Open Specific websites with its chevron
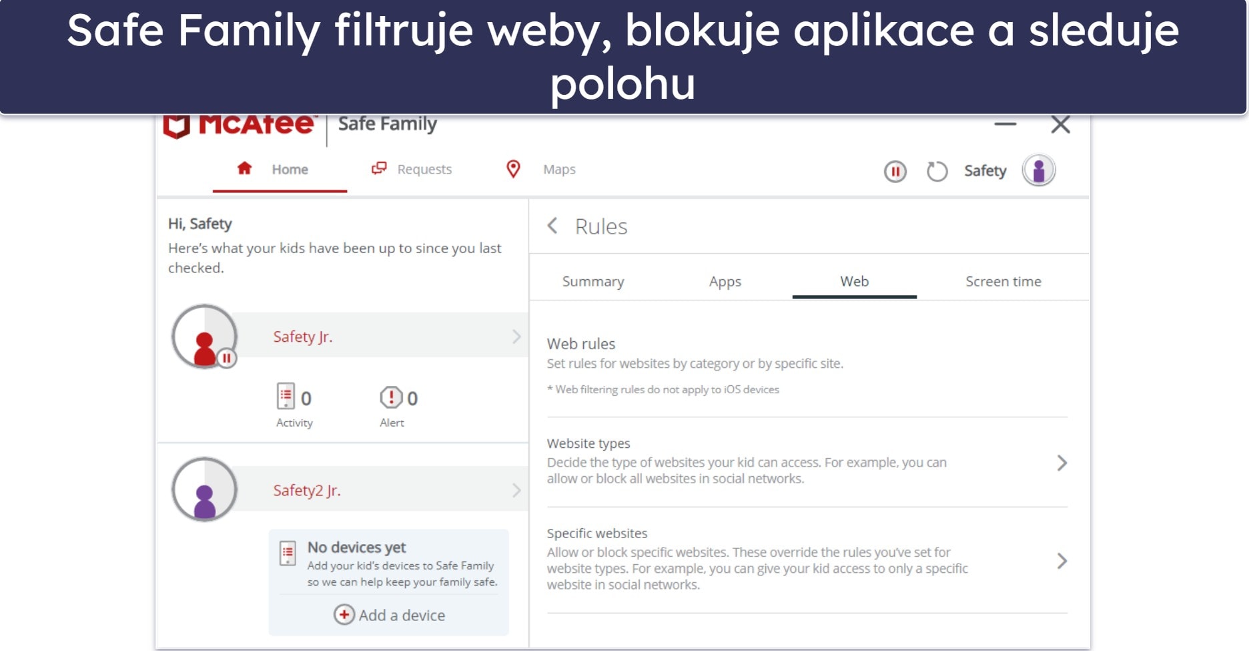Viewport: 1249px width, 651px height. tap(1062, 561)
